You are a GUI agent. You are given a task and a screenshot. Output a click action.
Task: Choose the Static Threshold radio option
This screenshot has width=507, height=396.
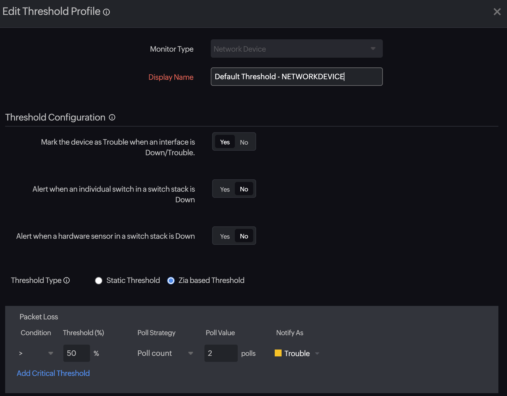pos(99,281)
